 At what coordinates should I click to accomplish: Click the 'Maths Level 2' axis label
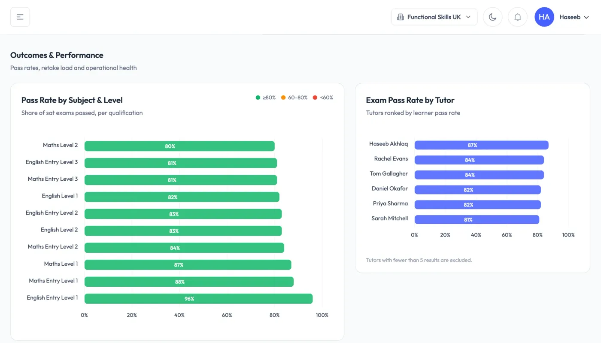[61, 145]
